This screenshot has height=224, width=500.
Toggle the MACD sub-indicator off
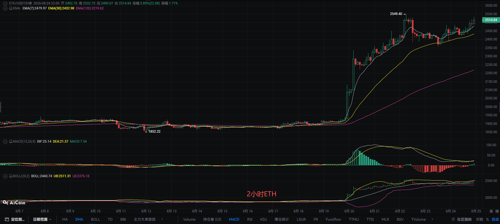(234, 219)
